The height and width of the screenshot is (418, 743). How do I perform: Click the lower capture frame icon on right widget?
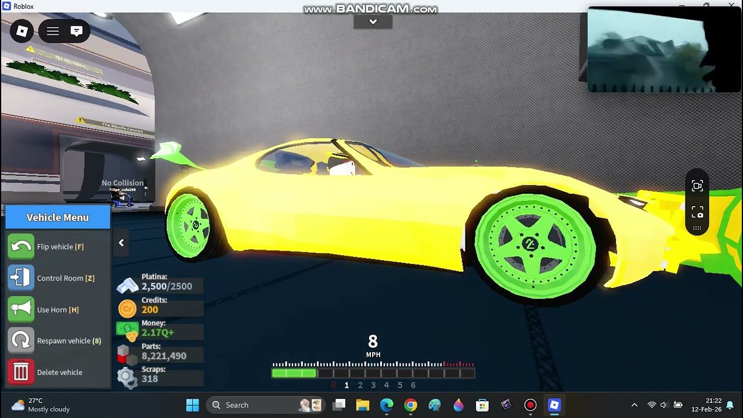[x=697, y=212]
